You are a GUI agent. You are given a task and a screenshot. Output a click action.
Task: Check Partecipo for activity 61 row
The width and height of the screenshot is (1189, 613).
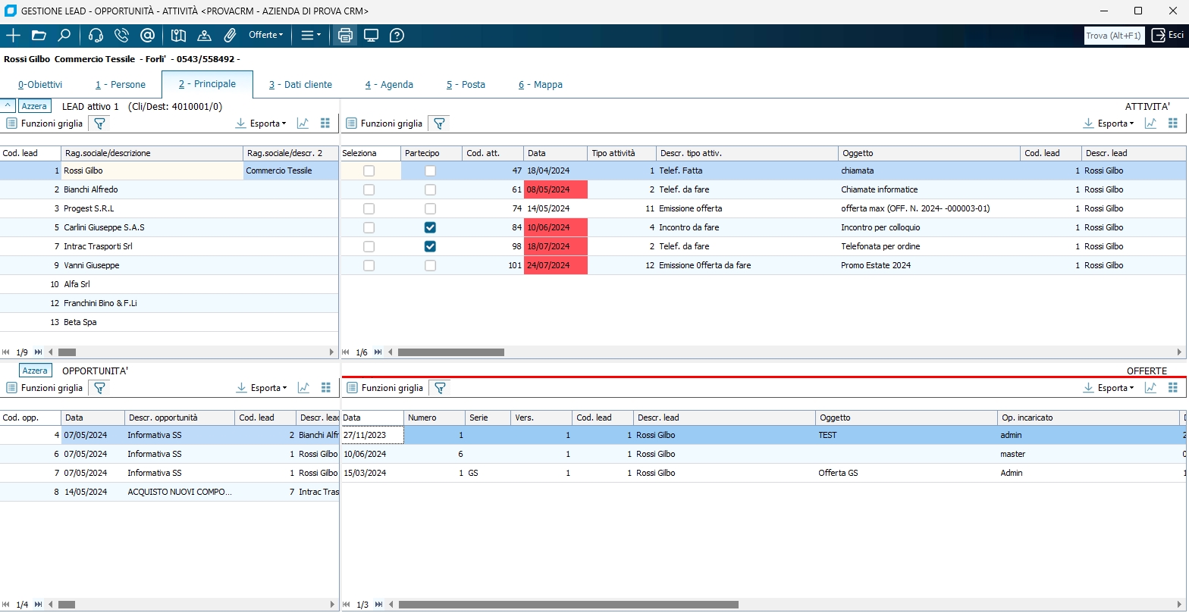430,190
